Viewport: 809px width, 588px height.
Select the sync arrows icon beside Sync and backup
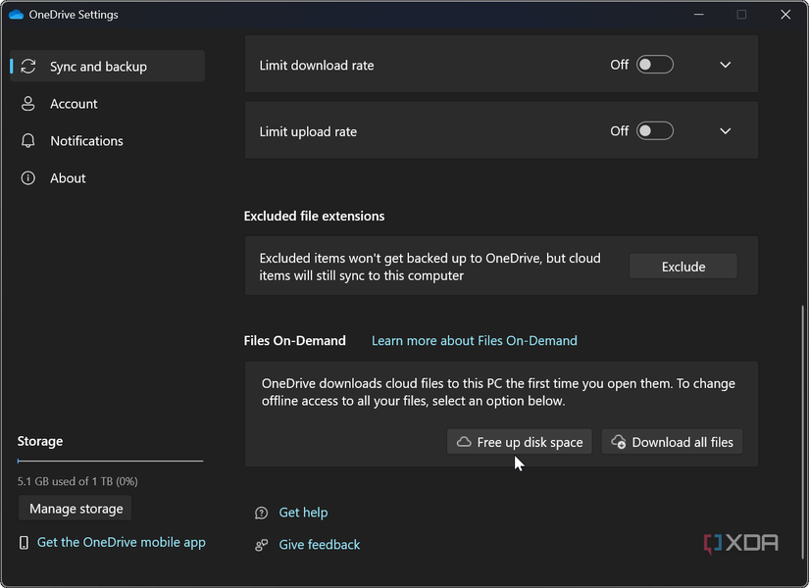28,66
